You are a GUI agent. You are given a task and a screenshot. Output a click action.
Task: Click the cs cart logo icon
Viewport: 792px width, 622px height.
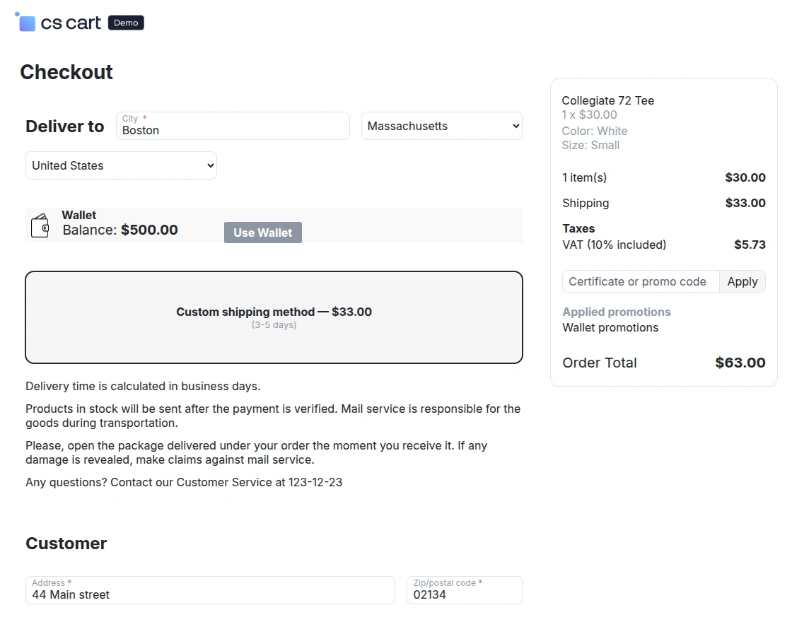pos(25,22)
